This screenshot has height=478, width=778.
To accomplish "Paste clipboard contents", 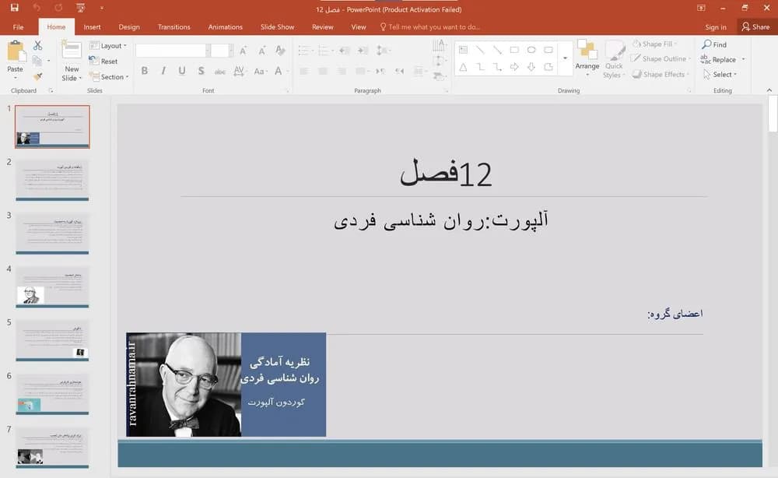I will point(15,60).
